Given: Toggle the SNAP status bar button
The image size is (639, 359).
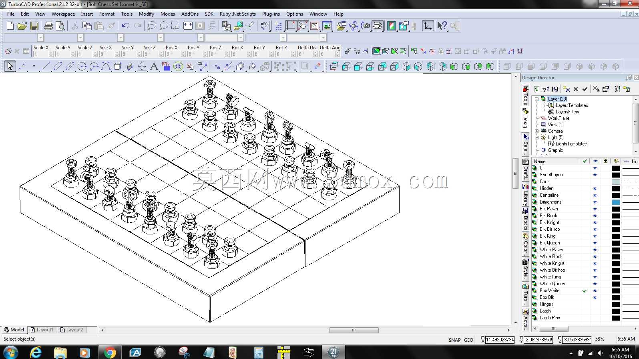Looking at the screenshot, I should click(454, 340).
